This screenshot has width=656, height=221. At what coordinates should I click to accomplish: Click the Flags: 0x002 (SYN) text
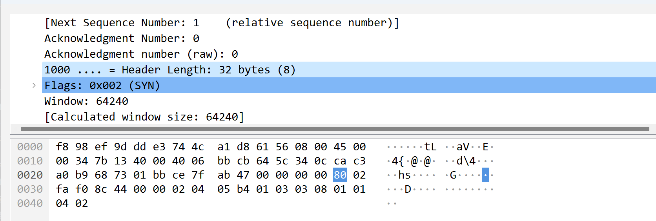tap(102, 85)
